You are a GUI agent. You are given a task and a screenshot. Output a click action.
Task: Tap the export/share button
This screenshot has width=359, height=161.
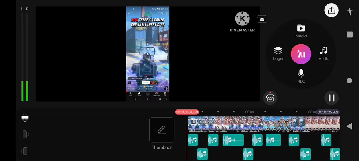coord(331,10)
